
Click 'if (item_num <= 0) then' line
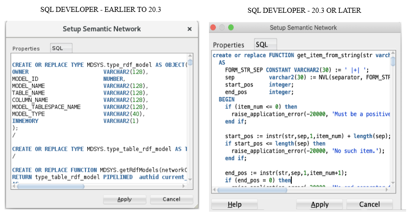pos(261,107)
